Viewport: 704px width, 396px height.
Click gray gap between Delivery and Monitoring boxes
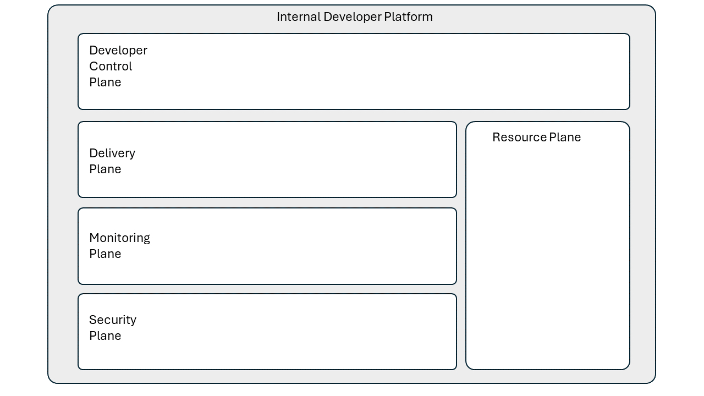coord(267,202)
